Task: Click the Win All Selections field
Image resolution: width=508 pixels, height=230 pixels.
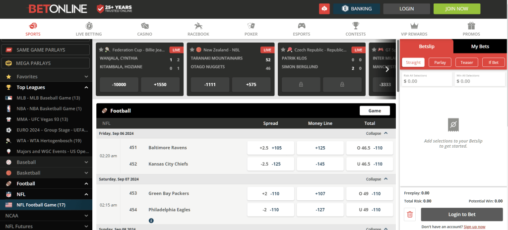Action: coord(480,79)
